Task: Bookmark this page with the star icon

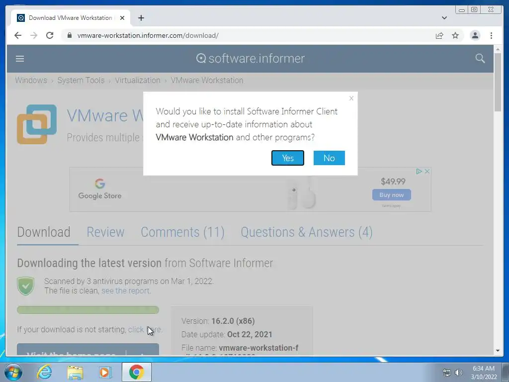Action: pos(455,35)
